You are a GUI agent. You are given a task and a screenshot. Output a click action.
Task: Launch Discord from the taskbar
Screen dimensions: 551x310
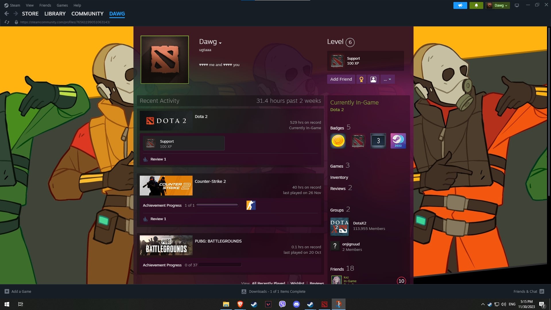click(x=296, y=304)
